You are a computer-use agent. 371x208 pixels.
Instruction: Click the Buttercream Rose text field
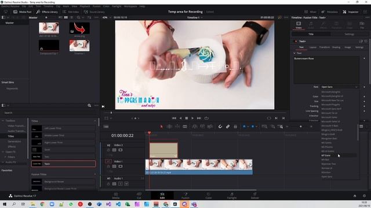(x=326, y=70)
